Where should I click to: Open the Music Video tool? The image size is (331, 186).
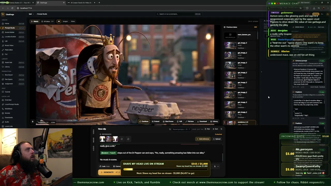(x=13, y=45)
